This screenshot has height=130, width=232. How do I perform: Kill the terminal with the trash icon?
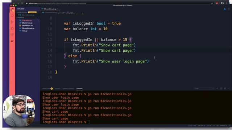(225, 88)
